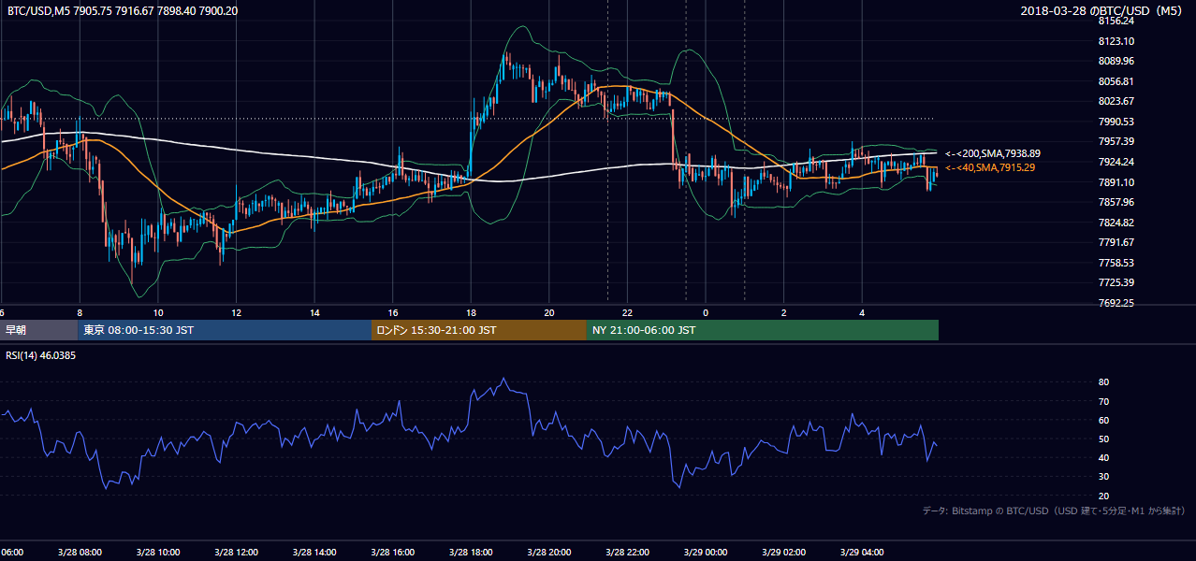Click hour label 12 under the price chart
Image resolution: width=1196 pixels, height=561 pixels.
coord(237,312)
